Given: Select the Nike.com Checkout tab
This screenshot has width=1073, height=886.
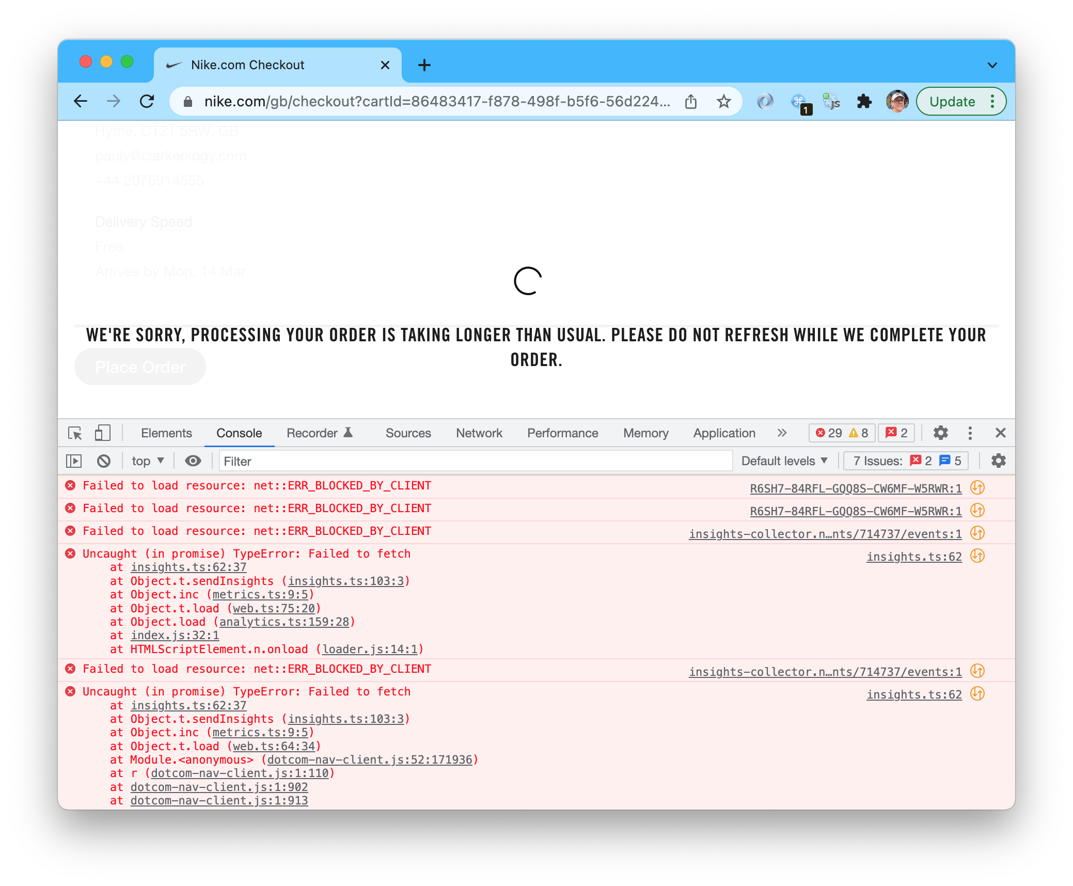Looking at the screenshot, I should click(x=278, y=65).
